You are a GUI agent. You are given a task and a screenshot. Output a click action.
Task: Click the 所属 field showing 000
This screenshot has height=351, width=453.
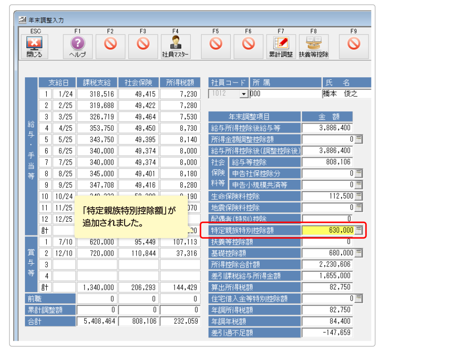[285, 94]
